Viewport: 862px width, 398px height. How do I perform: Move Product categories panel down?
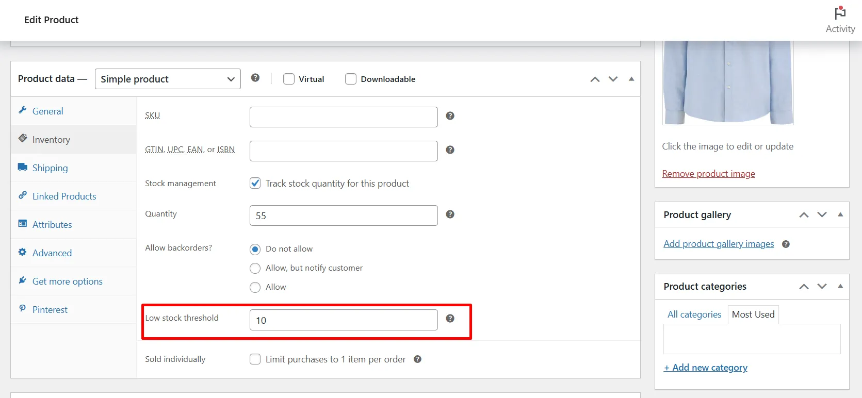pyautogui.click(x=822, y=287)
